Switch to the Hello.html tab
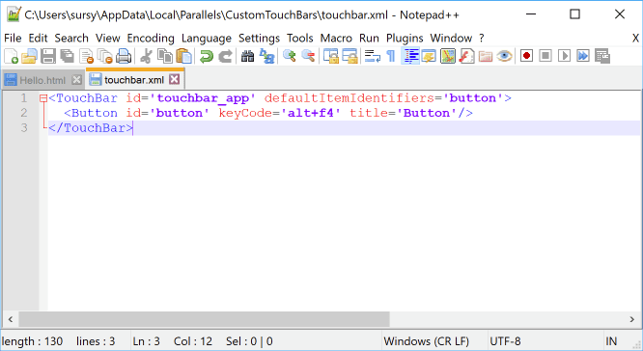 click(42, 80)
